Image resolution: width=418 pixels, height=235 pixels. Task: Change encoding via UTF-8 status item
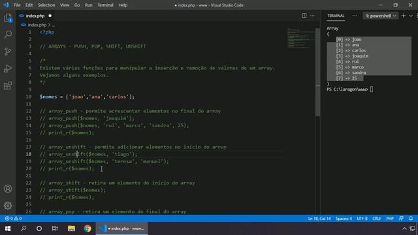362,219
